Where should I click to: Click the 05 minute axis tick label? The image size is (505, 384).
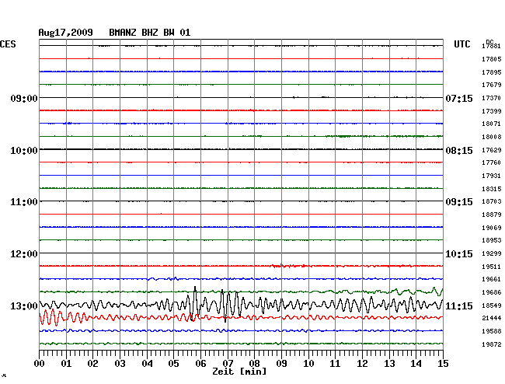click(x=173, y=364)
